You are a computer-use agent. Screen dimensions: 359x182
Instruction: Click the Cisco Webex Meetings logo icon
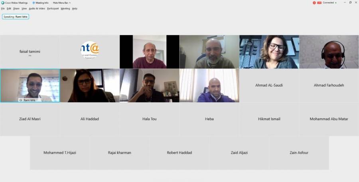click(3, 3)
